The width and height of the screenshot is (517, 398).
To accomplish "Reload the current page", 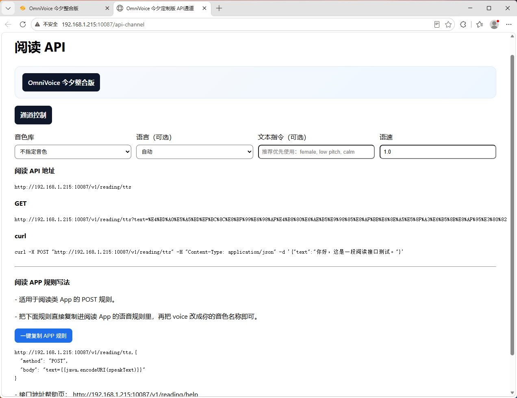I will (23, 24).
